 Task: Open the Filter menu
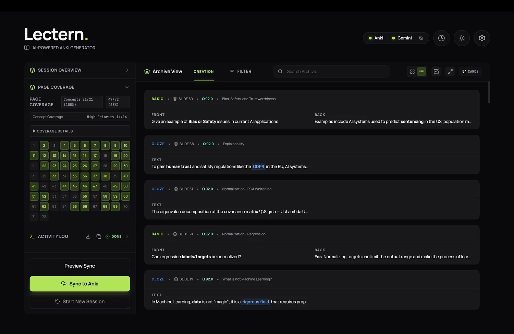coord(240,72)
